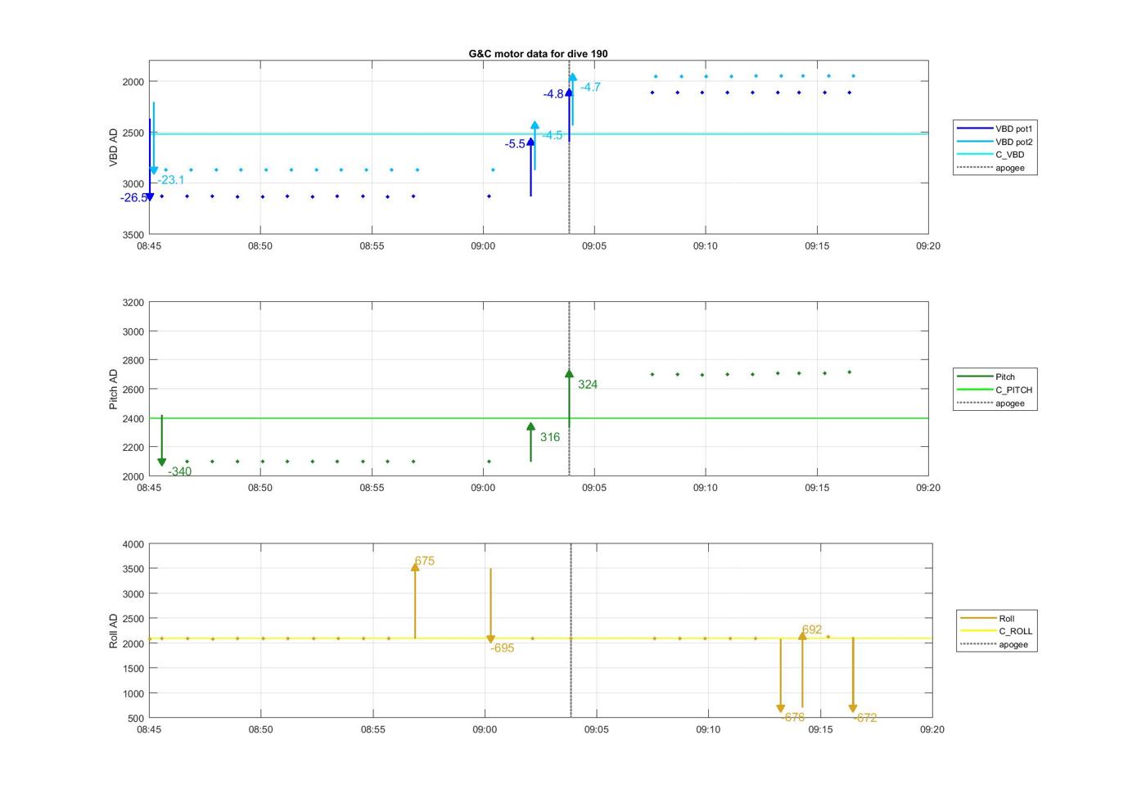This screenshot has width=1146, height=807.
Task: Click the 324 pitch annotation
Action: coord(588,384)
